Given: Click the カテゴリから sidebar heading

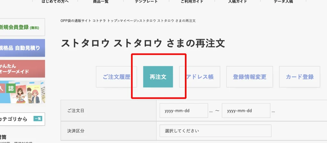Looking at the screenshot, I should click(13, 119).
